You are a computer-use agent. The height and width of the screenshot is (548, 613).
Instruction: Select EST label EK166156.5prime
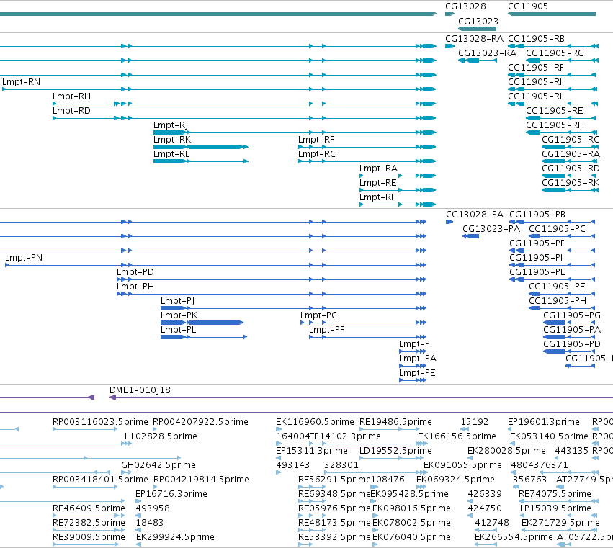click(x=457, y=436)
